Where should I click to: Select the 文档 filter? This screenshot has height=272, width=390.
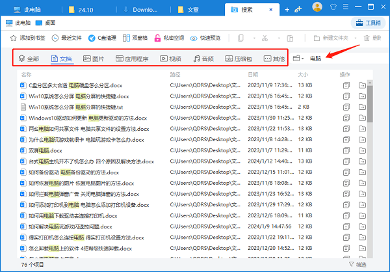pos(62,59)
